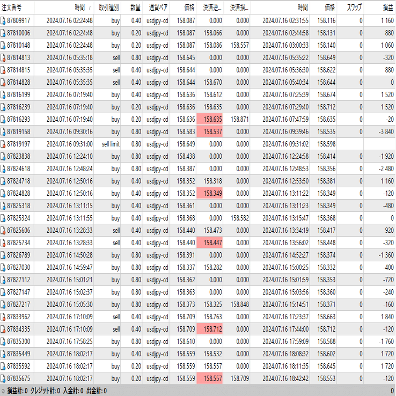396x396 pixels.
Task: Click the sell order icon beside 87814813
Action: click(3, 58)
